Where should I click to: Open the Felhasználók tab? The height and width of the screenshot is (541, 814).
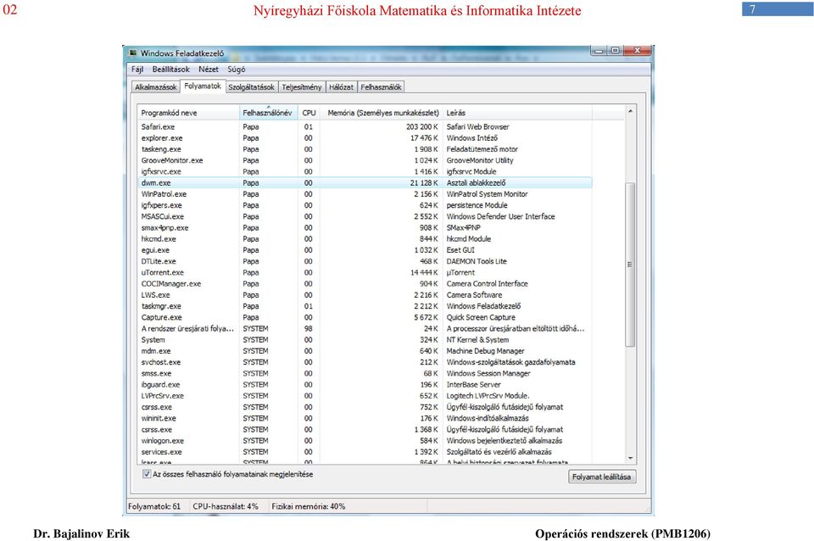pyautogui.click(x=381, y=87)
